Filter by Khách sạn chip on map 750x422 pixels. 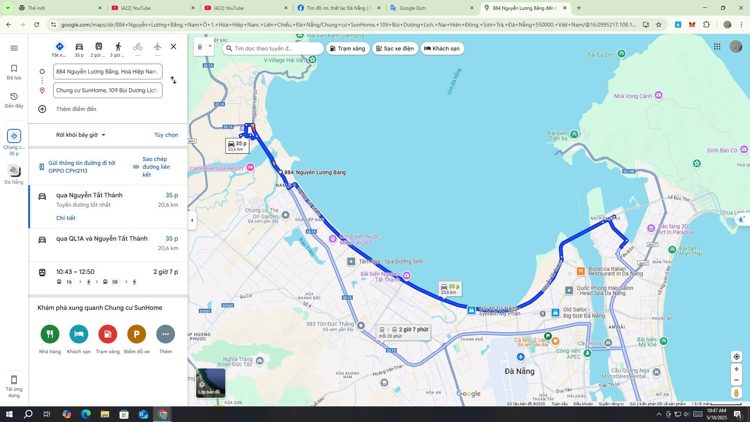click(x=442, y=48)
